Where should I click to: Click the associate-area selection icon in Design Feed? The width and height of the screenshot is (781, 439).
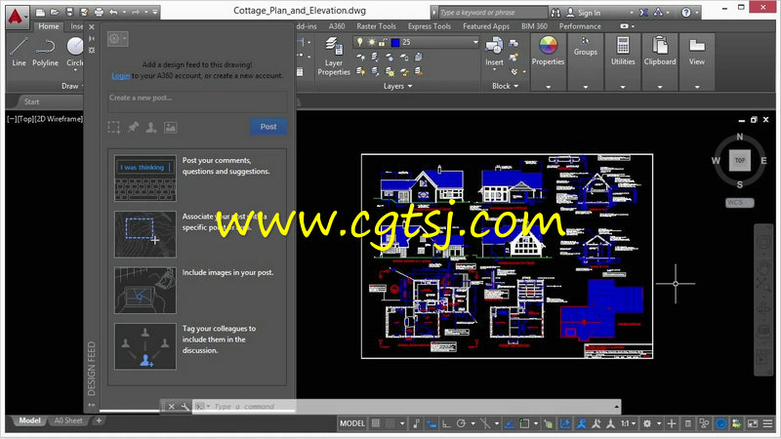pyautogui.click(x=113, y=128)
